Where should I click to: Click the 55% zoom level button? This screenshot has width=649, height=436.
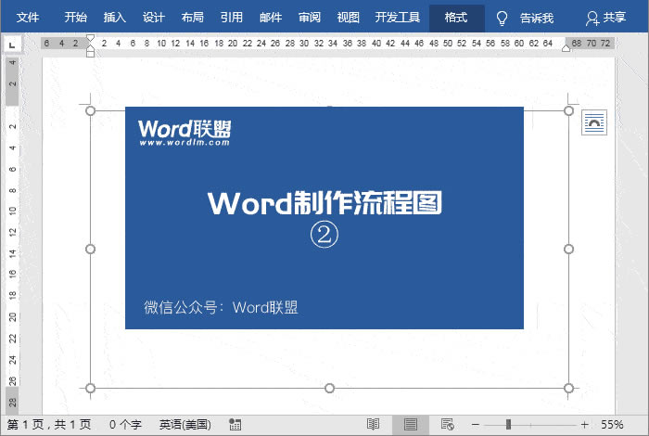pos(612,424)
